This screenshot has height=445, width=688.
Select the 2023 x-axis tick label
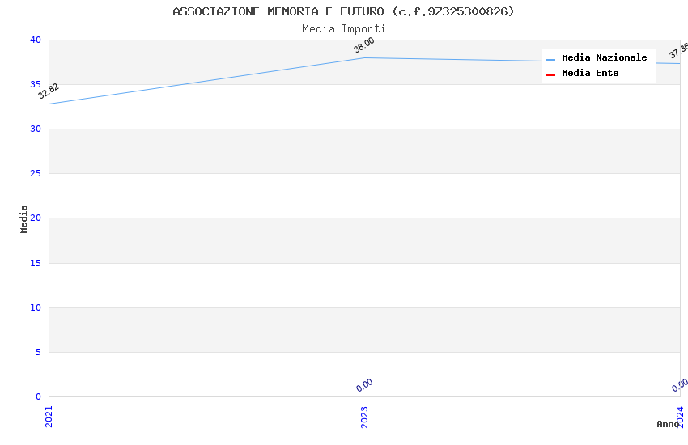pos(364,416)
